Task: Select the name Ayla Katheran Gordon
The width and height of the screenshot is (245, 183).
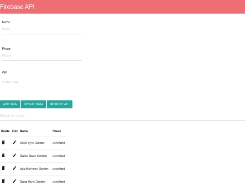Action: tap(34, 169)
